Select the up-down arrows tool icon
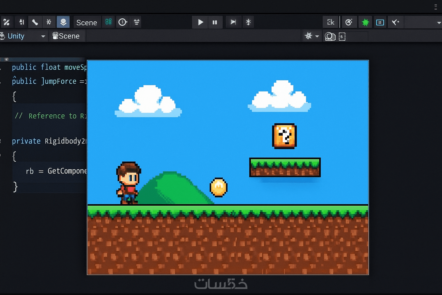This screenshot has width=442, height=295. pyautogui.click(x=21, y=22)
